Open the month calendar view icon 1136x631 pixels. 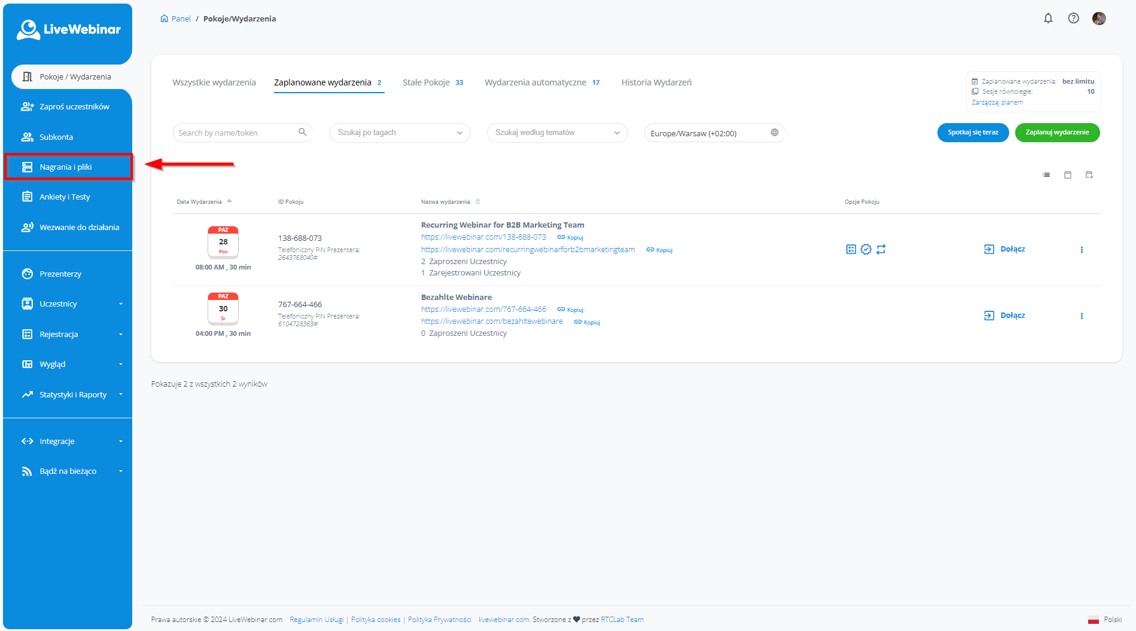pos(1068,175)
